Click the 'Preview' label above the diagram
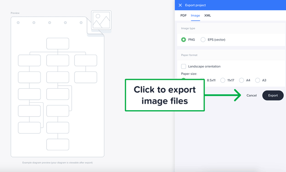Screen dimensions: 286x172 15,13
